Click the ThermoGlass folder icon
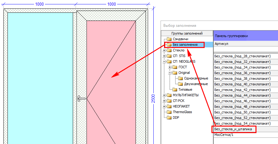Viewport: 278px width, 144px height. (x=169, y=112)
